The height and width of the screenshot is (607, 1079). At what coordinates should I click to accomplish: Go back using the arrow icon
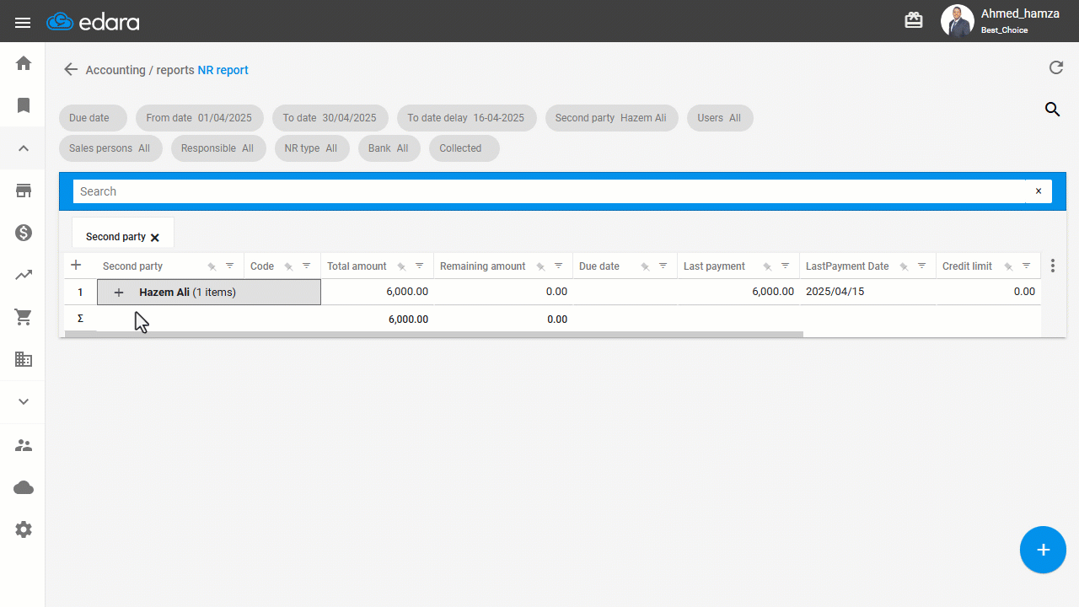point(71,70)
